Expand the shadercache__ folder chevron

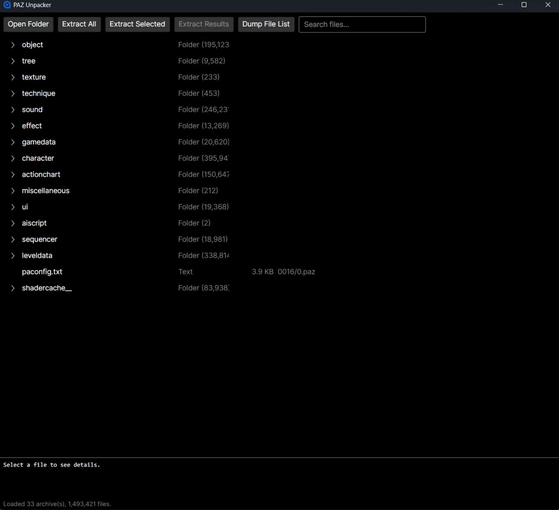point(13,288)
